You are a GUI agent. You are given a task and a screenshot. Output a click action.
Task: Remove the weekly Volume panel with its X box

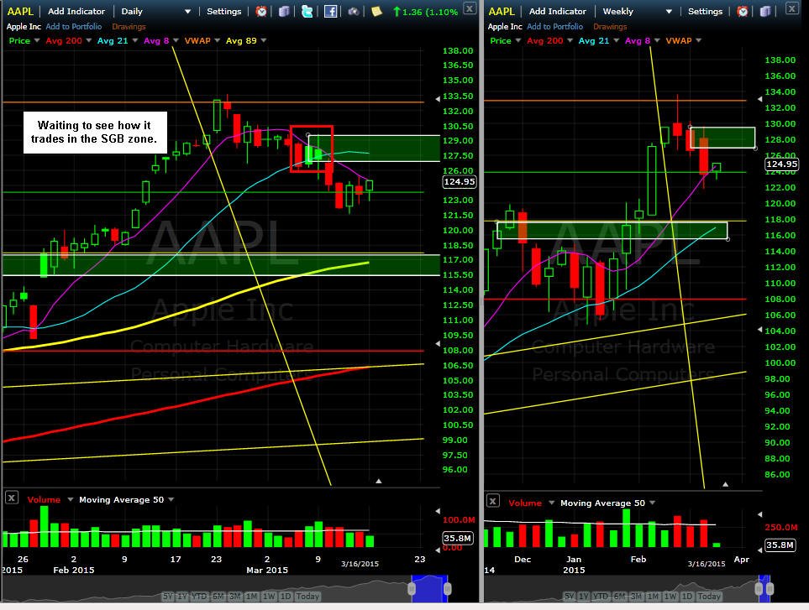pos(493,501)
